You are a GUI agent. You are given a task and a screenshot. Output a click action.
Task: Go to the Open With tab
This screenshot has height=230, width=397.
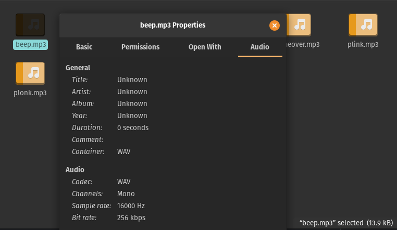(x=205, y=47)
